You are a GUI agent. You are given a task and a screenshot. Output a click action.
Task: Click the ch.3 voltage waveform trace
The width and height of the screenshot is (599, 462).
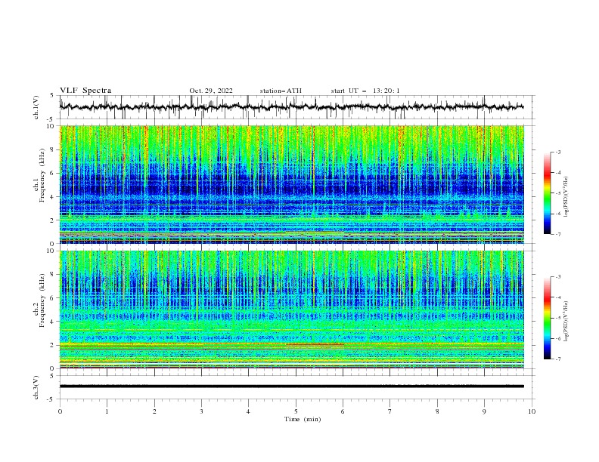291,387
